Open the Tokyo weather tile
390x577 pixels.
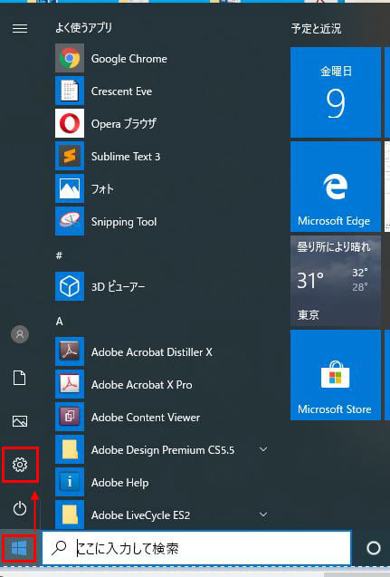pyautogui.click(x=336, y=281)
